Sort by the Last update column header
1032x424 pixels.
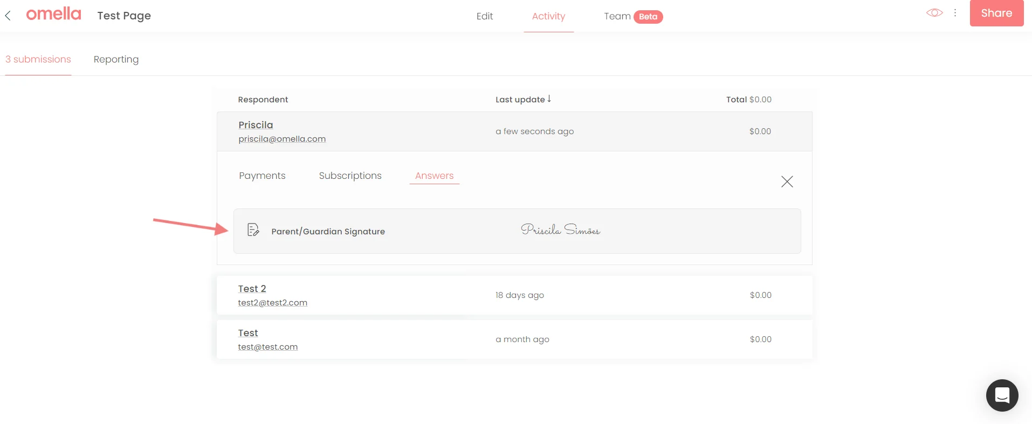(520, 100)
